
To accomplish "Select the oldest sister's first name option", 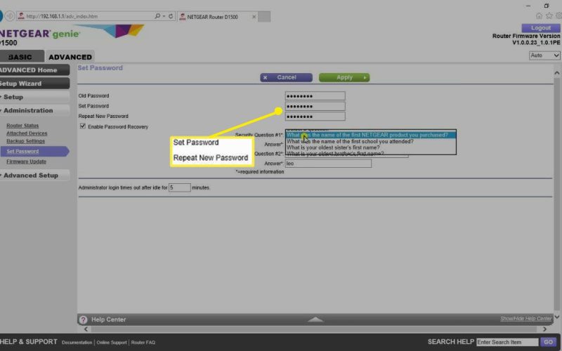I will (x=371, y=147).
